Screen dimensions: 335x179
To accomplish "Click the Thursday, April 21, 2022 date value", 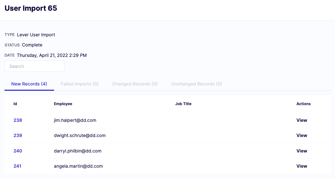I will pyautogui.click(x=52, y=55).
